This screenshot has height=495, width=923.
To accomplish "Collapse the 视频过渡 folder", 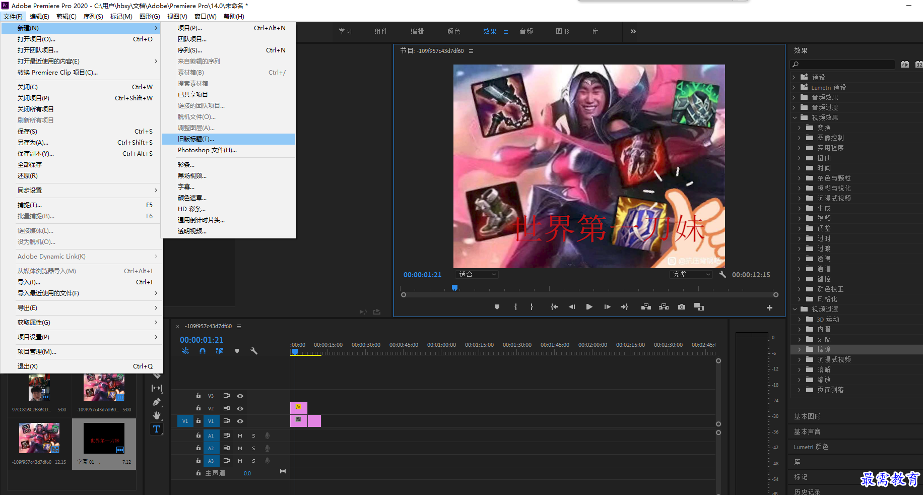I will coord(795,309).
